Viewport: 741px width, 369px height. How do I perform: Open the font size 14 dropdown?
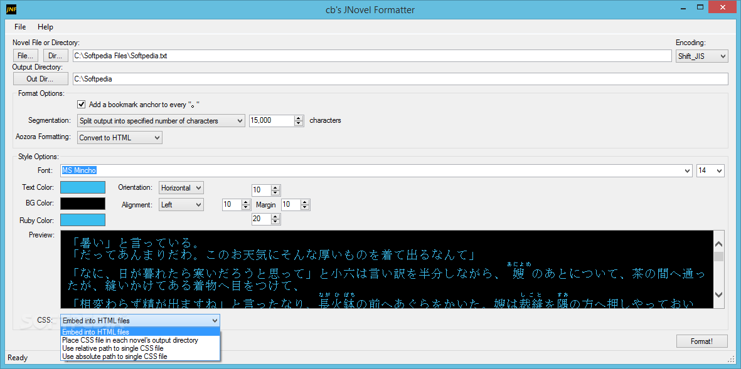pyautogui.click(x=710, y=171)
